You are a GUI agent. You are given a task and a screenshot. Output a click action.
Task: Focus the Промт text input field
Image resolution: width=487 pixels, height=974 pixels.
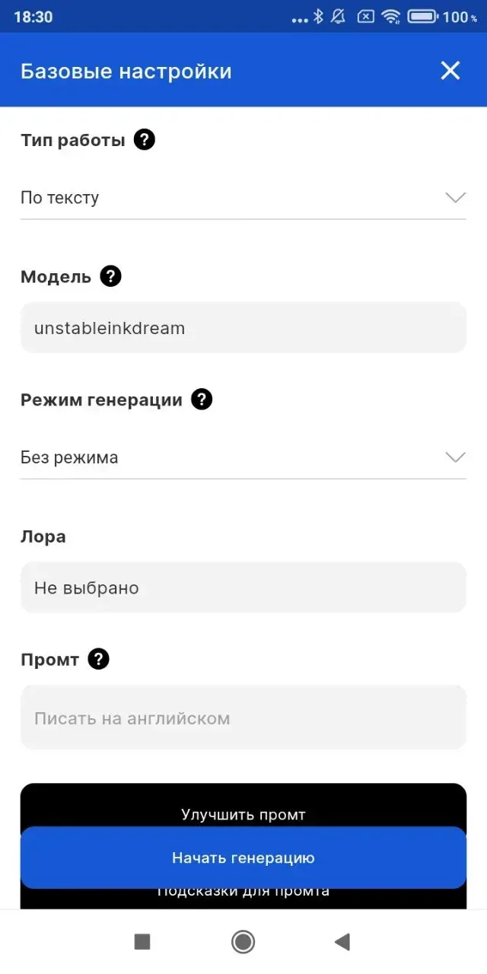pyautogui.click(x=243, y=717)
